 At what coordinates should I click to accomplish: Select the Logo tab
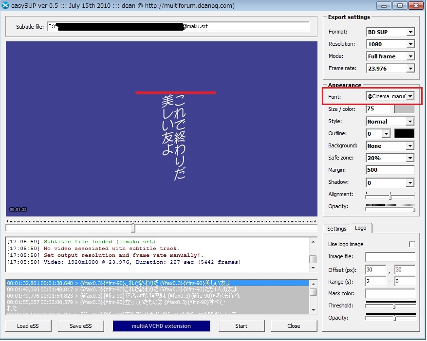point(361,228)
